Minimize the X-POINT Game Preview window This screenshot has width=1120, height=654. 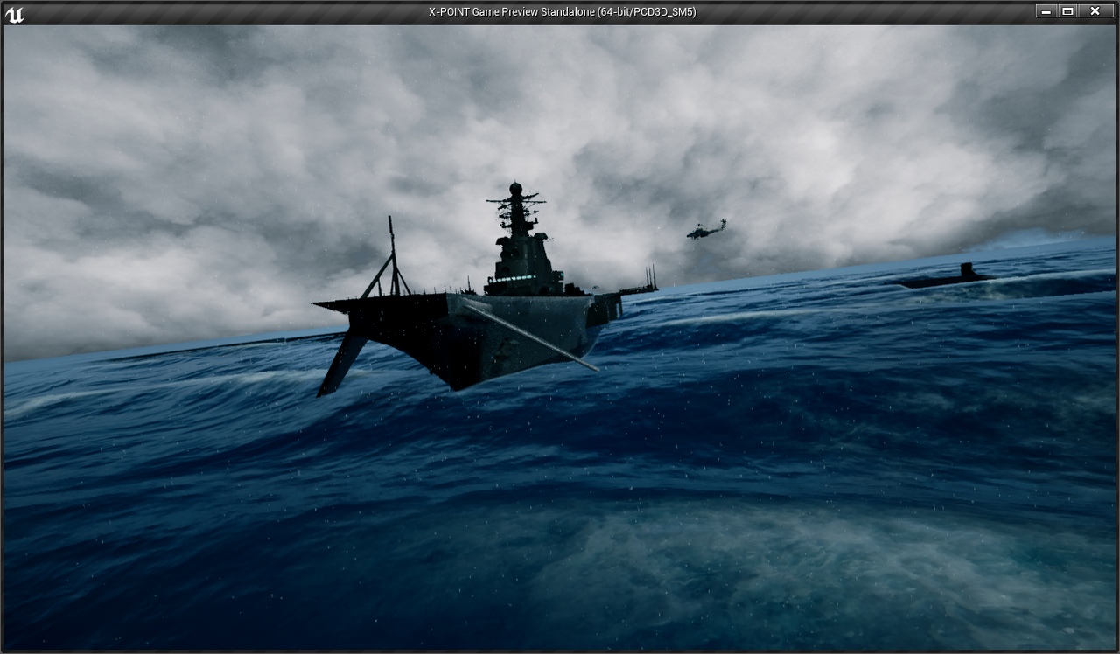click(1046, 11)
